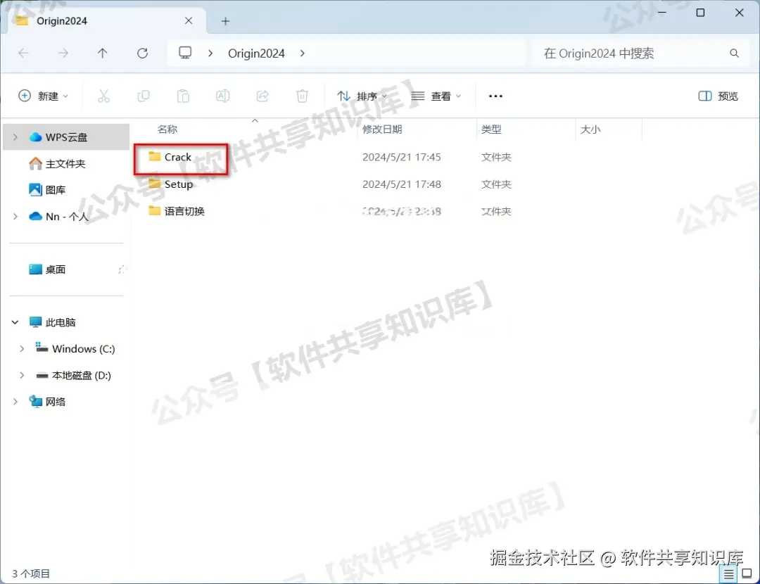Switch to details view in status bar
The height and width of the screenshot is (584, 760).
[728, 574]
